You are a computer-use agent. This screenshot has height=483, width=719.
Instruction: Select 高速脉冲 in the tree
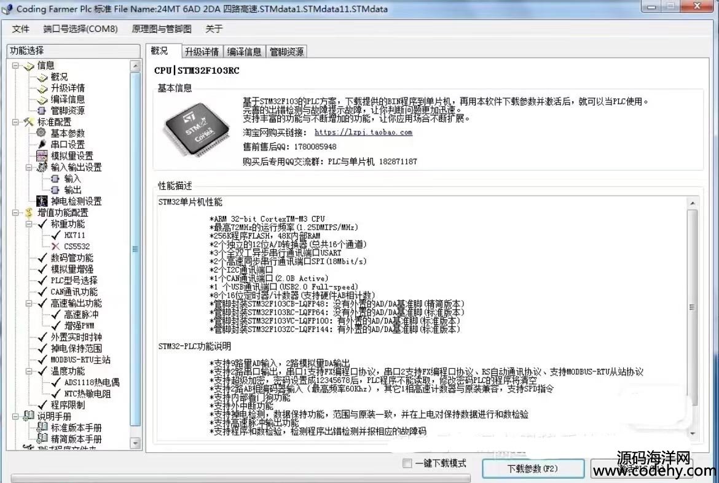tap(81, 314)
